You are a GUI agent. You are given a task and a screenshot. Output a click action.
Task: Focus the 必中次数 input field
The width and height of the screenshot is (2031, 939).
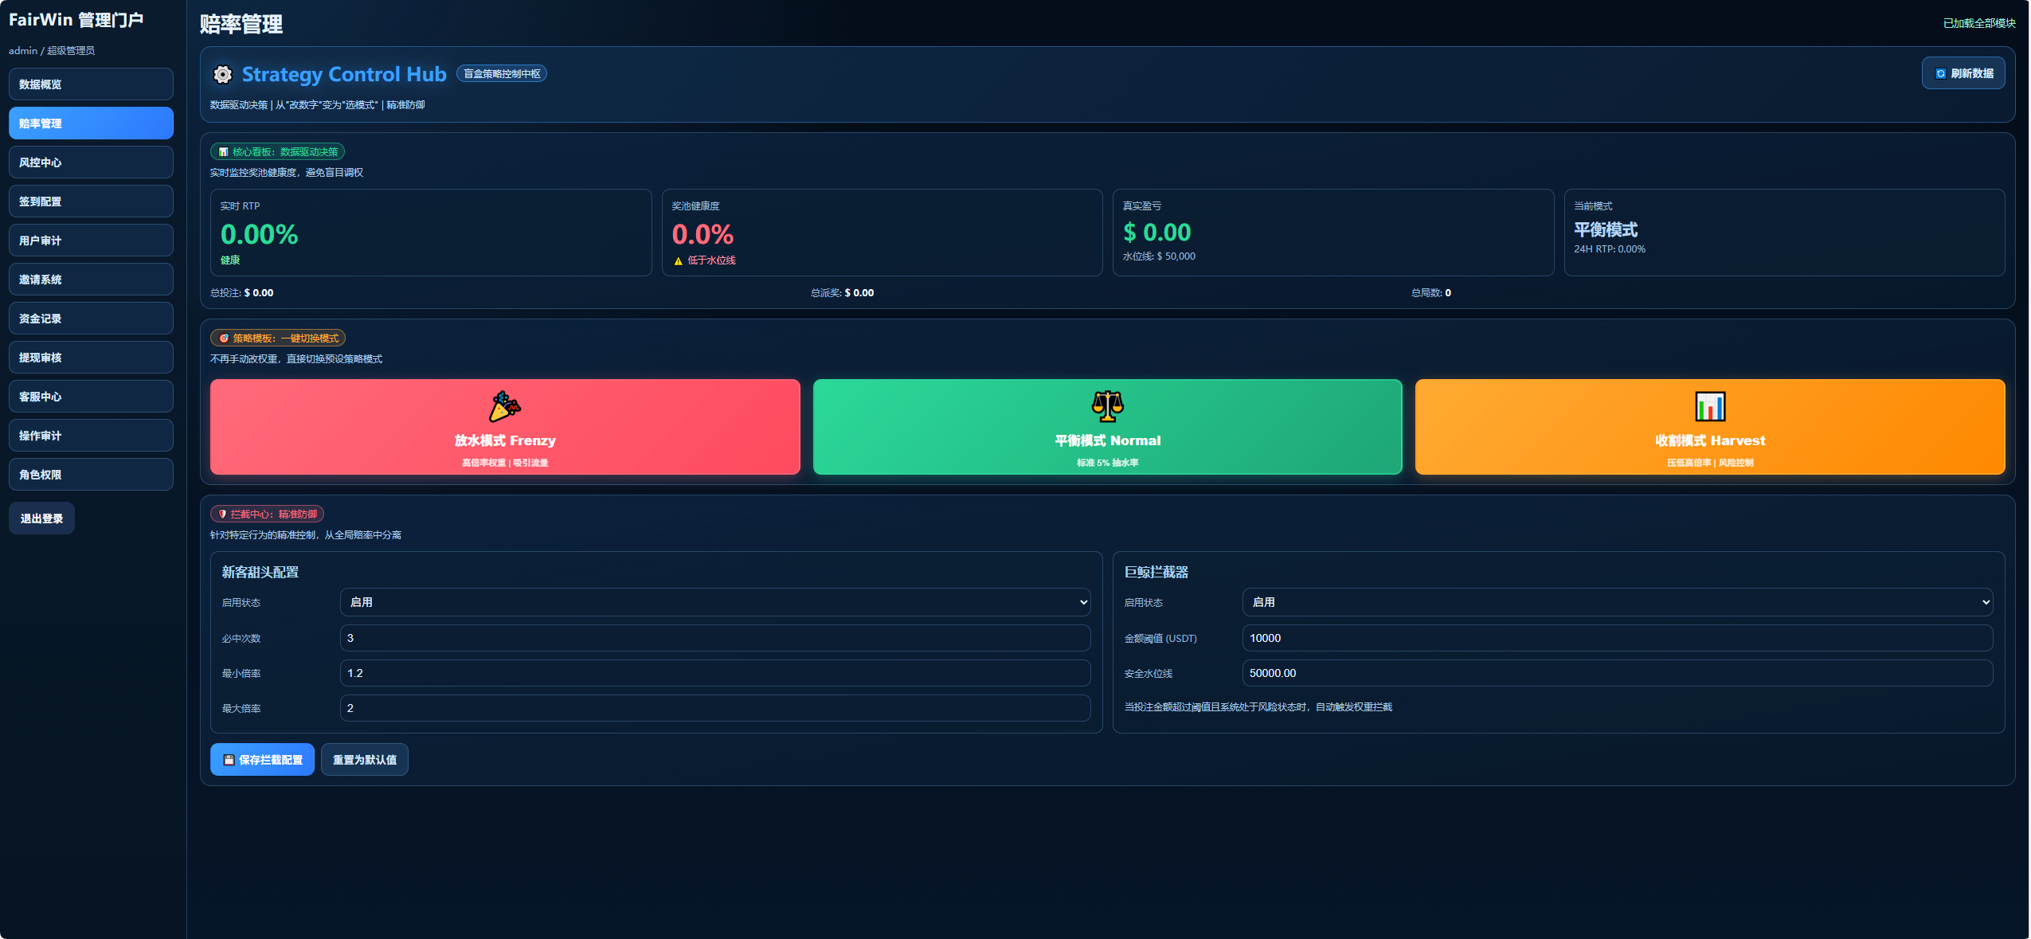714,638
